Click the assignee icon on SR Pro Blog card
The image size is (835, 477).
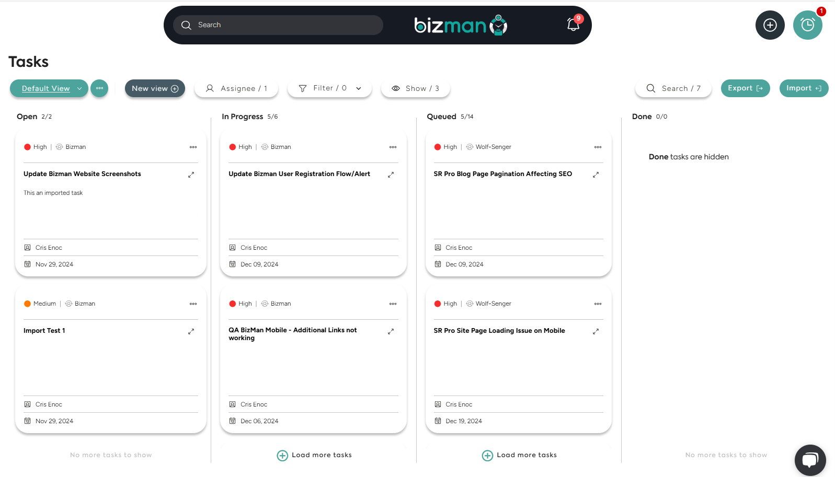(x=438, y=248)
